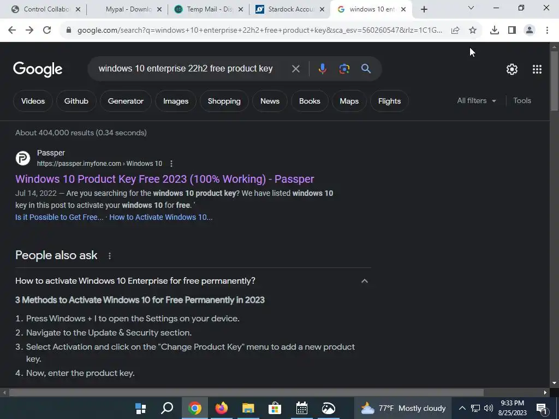Click the vertical scrollbar down arrow

tap(554, 384)
